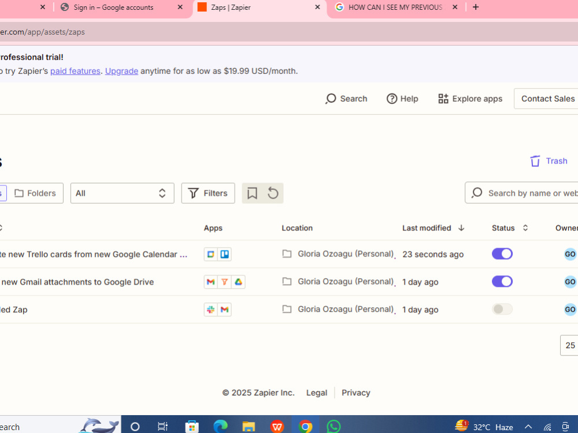Screen dimensions: 578x433
Task: Click the Apps column header
Action: (213, 228)
